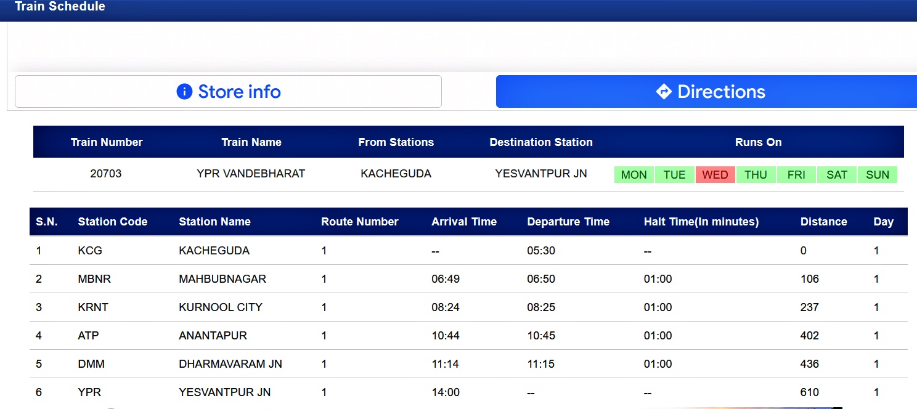The width and height of the screenshot is (917, 409).
Task: Click the KURNOOL CITY station row
Action: click(220, 307)
